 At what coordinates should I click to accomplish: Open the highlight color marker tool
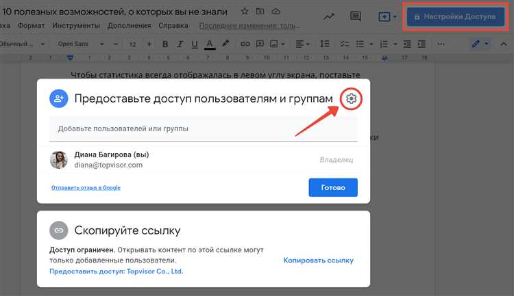tap(225, 44)
